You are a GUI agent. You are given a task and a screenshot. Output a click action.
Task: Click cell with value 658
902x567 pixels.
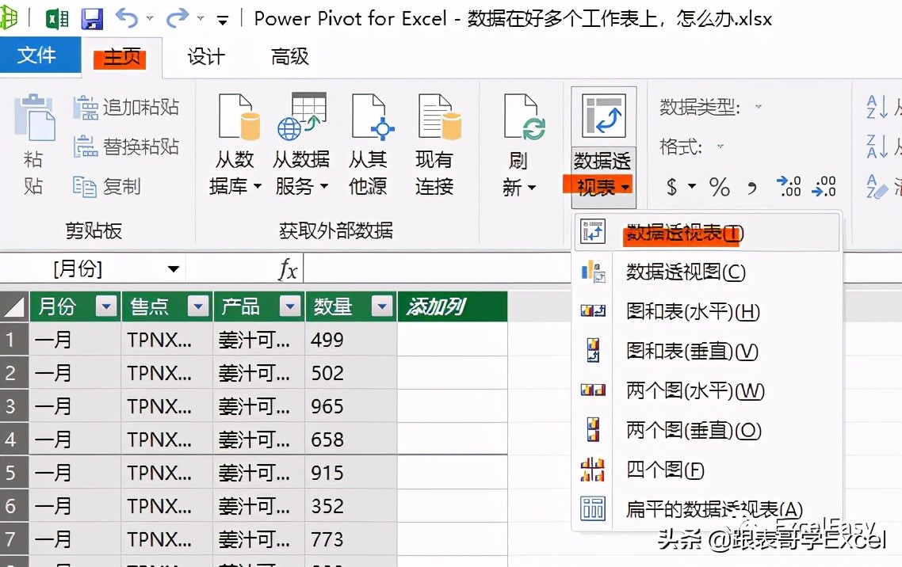351,440
